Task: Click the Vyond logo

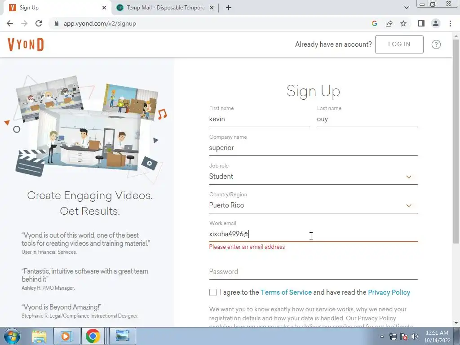Action: click(x=26, y=44)
